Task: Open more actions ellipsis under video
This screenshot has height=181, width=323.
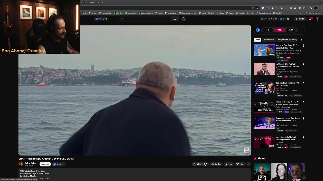Action: pyautogui.click(x=248, y=164)
